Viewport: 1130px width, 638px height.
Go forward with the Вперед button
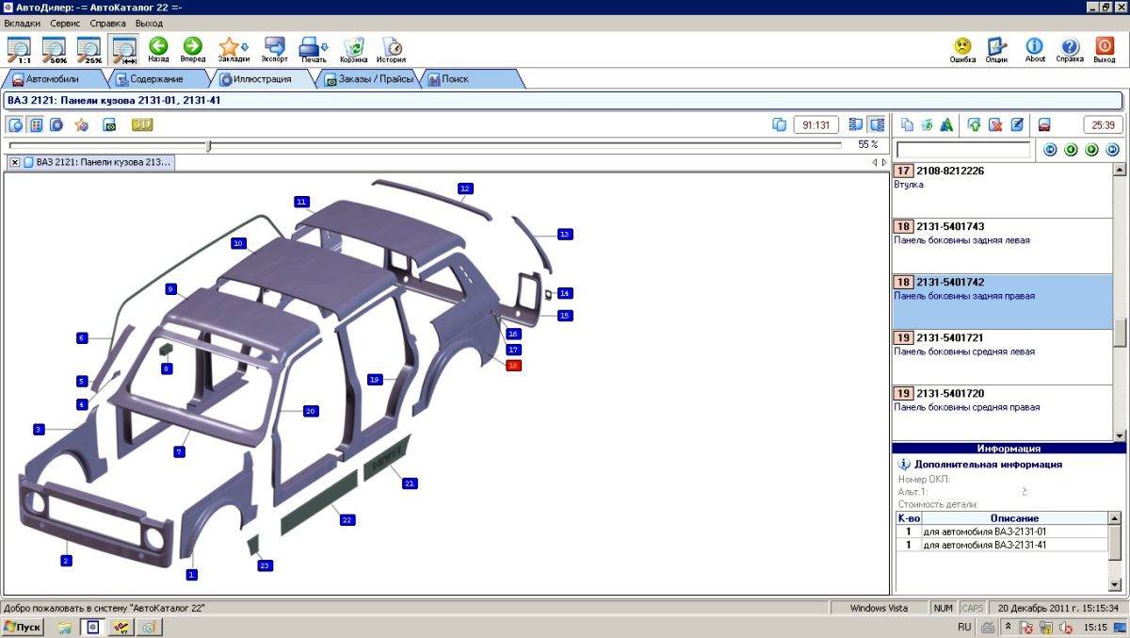click(193, 49)
